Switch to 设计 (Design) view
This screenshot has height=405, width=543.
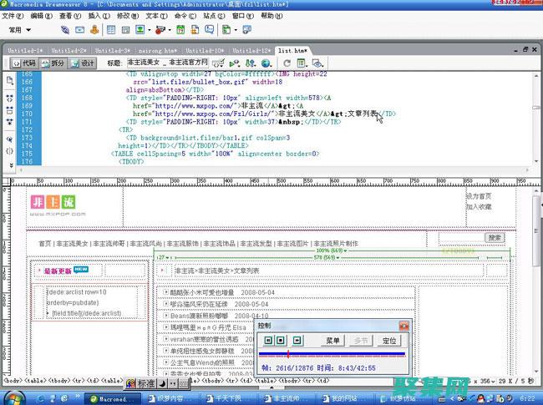pyautogui.click(x=84, y=63)
